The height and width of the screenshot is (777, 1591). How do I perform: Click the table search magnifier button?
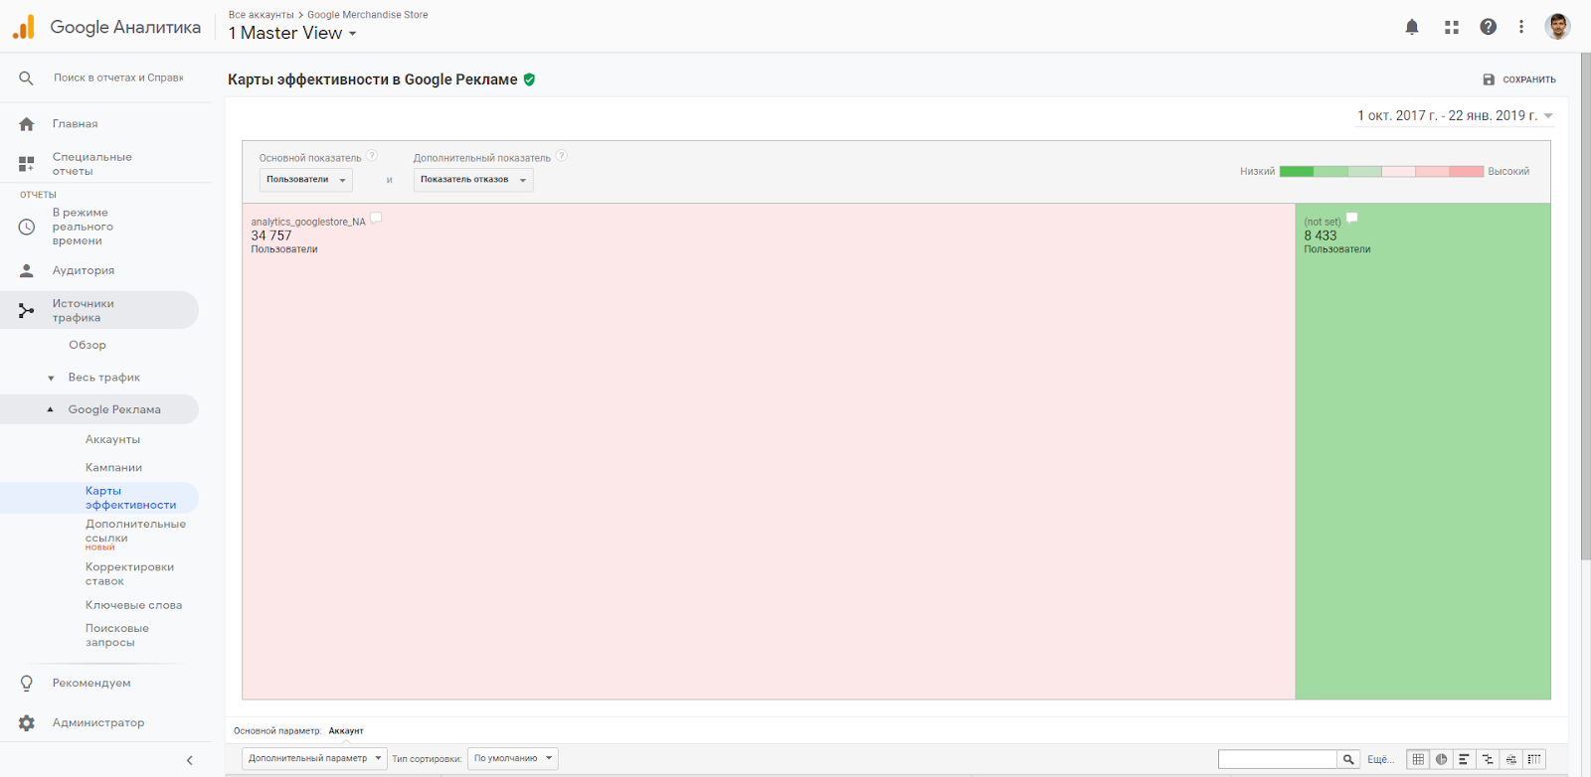(x=1348, y=759)
